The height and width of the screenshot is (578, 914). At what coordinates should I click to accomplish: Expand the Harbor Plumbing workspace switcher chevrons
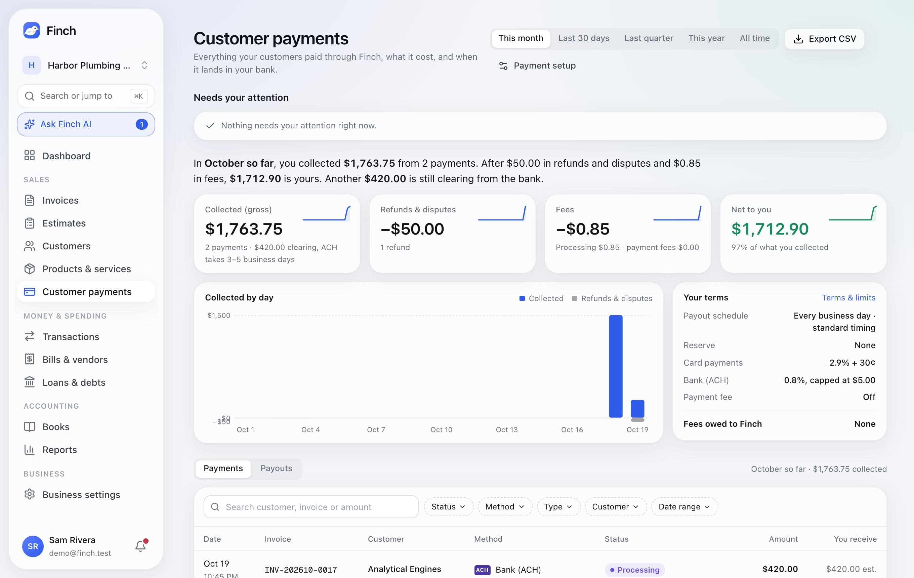tap(144, 65)
